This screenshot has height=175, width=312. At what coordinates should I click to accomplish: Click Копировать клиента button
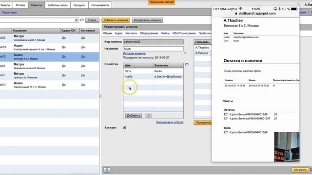click(147, 20)
